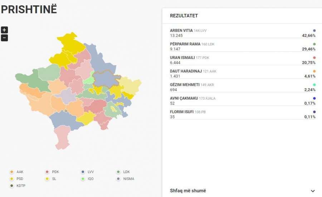Click the map zoom in plus button

coord(4,30)
